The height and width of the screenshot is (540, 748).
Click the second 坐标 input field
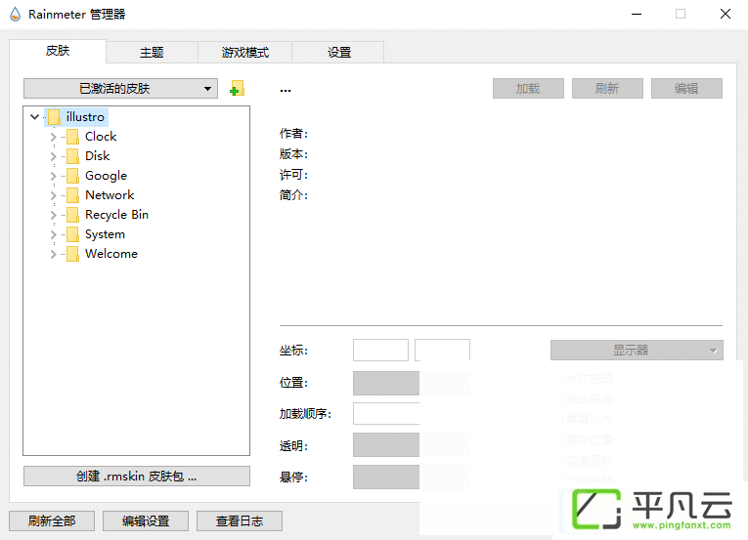pyautogui.click(x=442, y=351)
